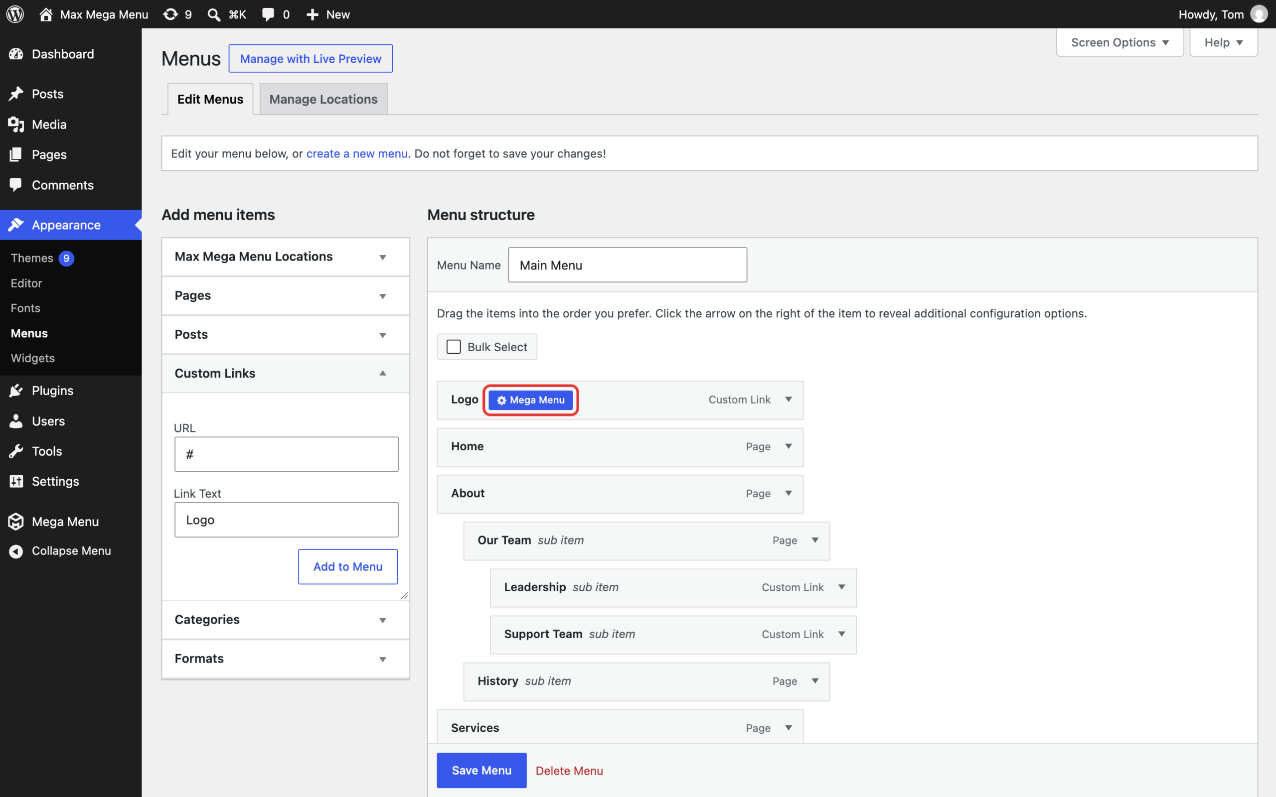Expand the Max Mega Menu Locations panel

[383, 257]
